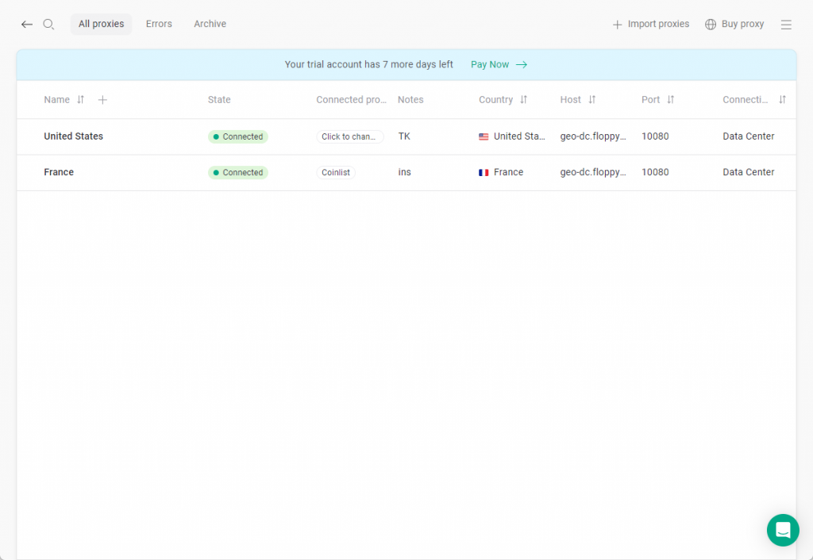The height and width of the screenshot is (560, 813).
Task: Click the Name column header label
Action: click(x=57, y=99)
